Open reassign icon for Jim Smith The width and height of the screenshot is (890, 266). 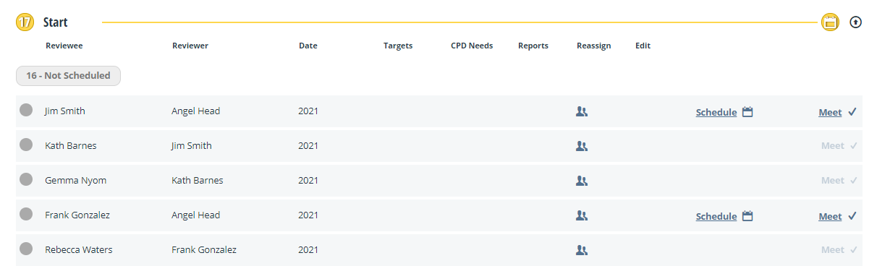(x=582, y=111)
